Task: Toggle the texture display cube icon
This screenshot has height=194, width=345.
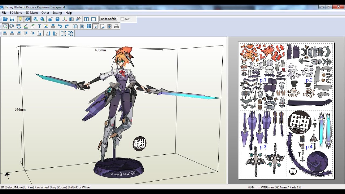Action: coord(27,19)
